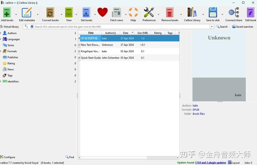Select Rating category
The image size is (257, 165).
(11, 63)
